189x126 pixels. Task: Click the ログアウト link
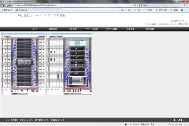183,21
